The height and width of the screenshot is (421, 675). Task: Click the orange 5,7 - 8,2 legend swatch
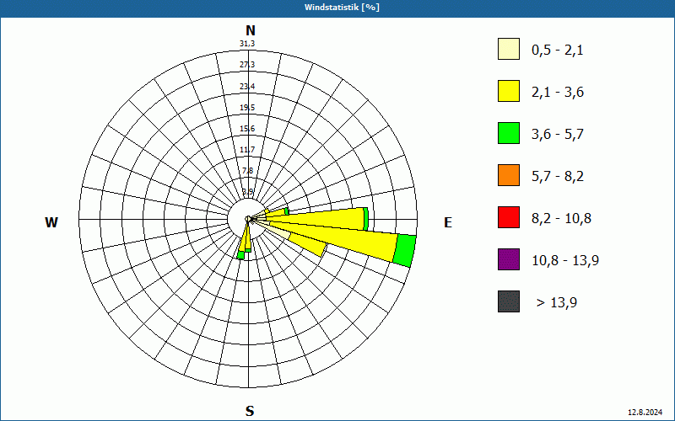(509, 175)
